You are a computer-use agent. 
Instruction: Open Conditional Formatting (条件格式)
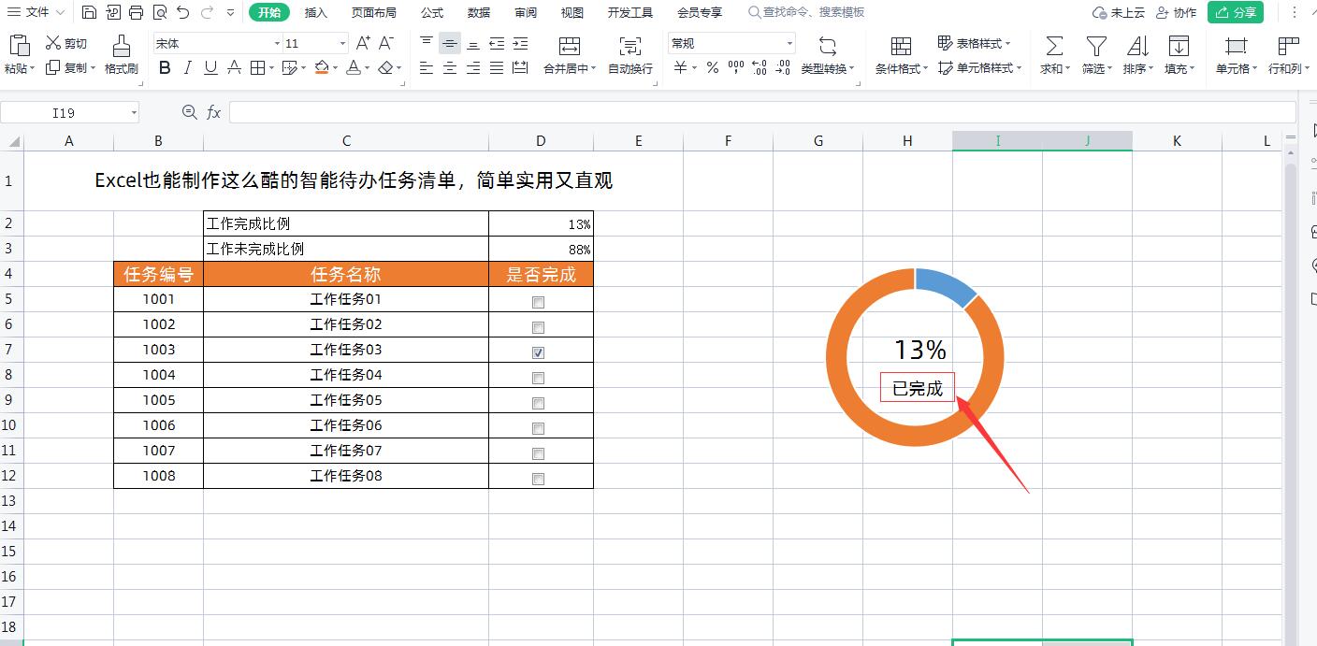pos(898,54)
